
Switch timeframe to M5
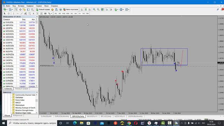point(60,13)
